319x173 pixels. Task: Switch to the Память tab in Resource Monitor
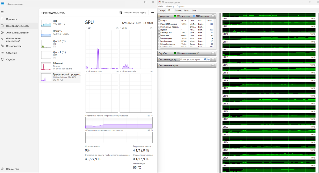178,11
